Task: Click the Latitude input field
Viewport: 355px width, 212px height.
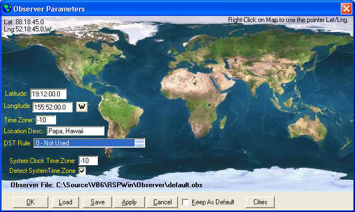Action: (x=48, y=94)
